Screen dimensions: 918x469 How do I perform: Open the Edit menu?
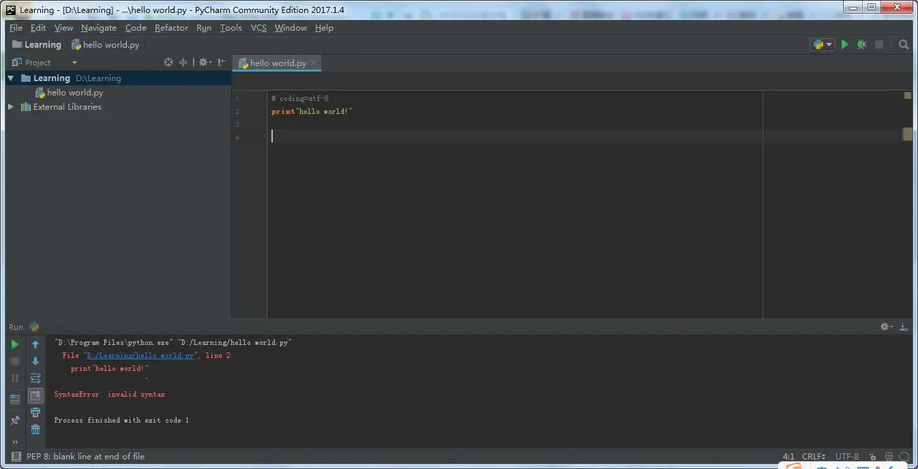[x=38, y=27]
